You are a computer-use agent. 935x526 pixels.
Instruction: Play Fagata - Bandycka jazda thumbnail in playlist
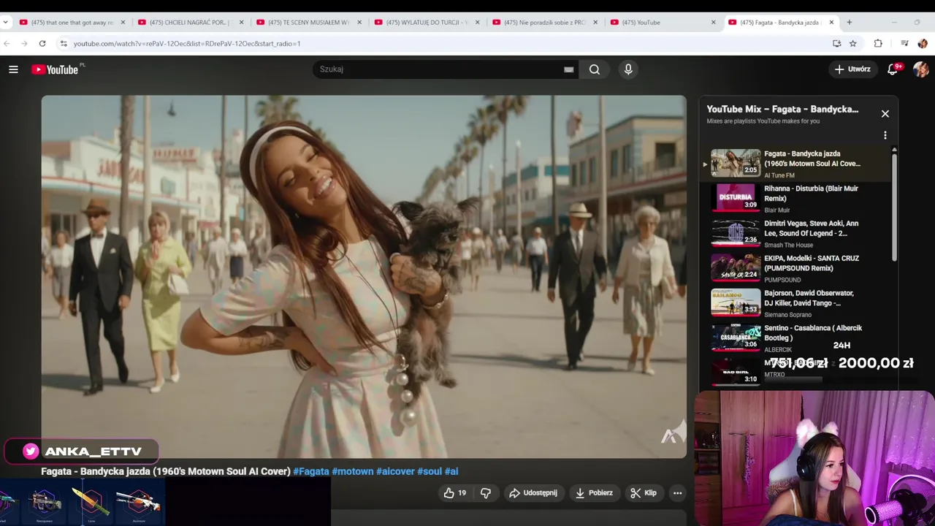736,163
